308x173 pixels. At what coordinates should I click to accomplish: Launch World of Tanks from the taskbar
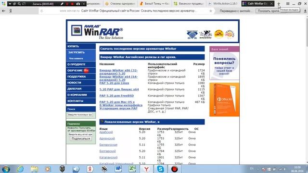[x=62, y=169]
